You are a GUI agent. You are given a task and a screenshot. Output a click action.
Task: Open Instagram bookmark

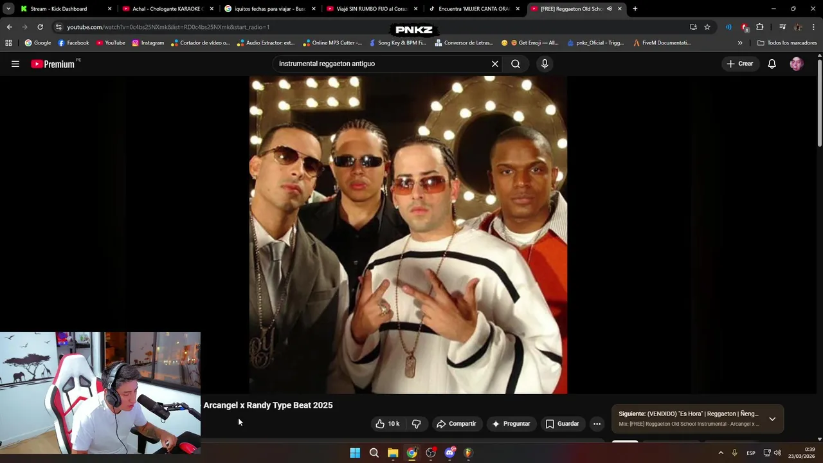[x=148, y=43]
